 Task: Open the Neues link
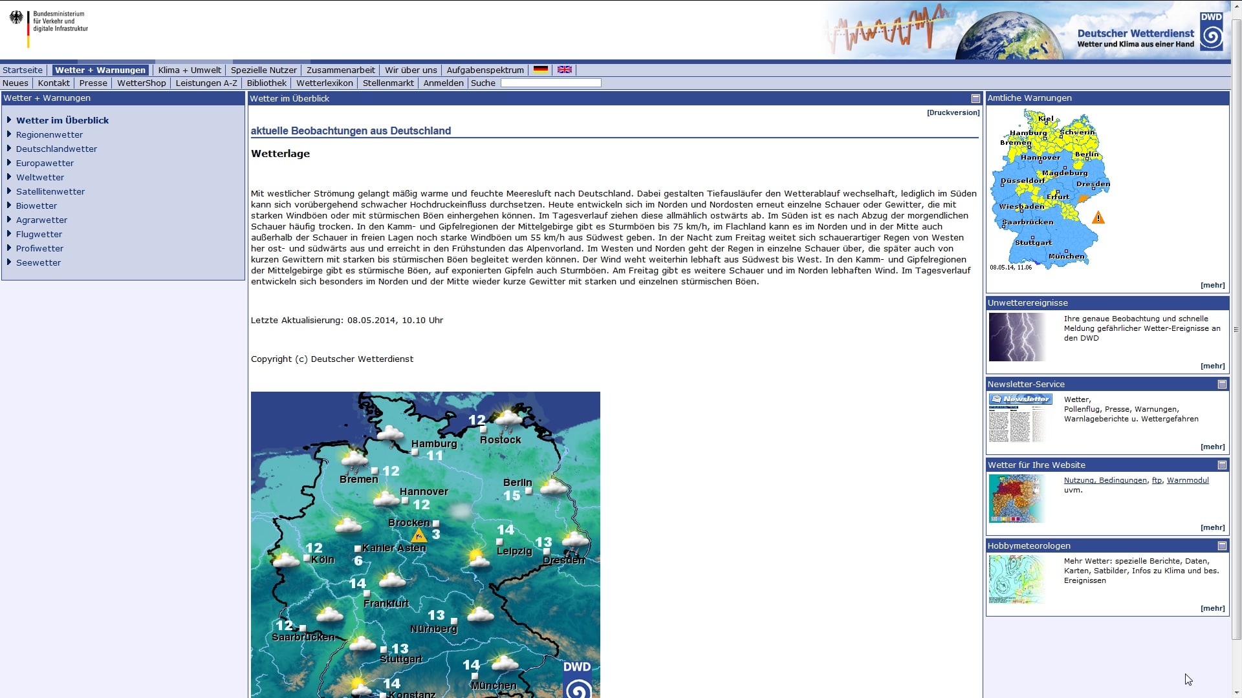coord(16,83)
